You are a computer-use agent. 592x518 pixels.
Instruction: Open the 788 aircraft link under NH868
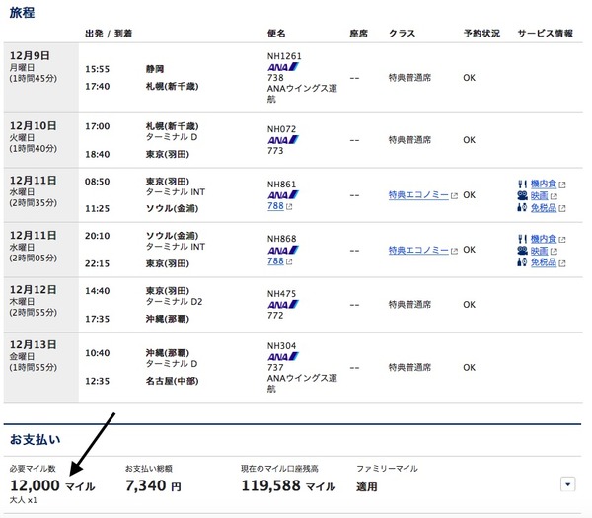275,261
